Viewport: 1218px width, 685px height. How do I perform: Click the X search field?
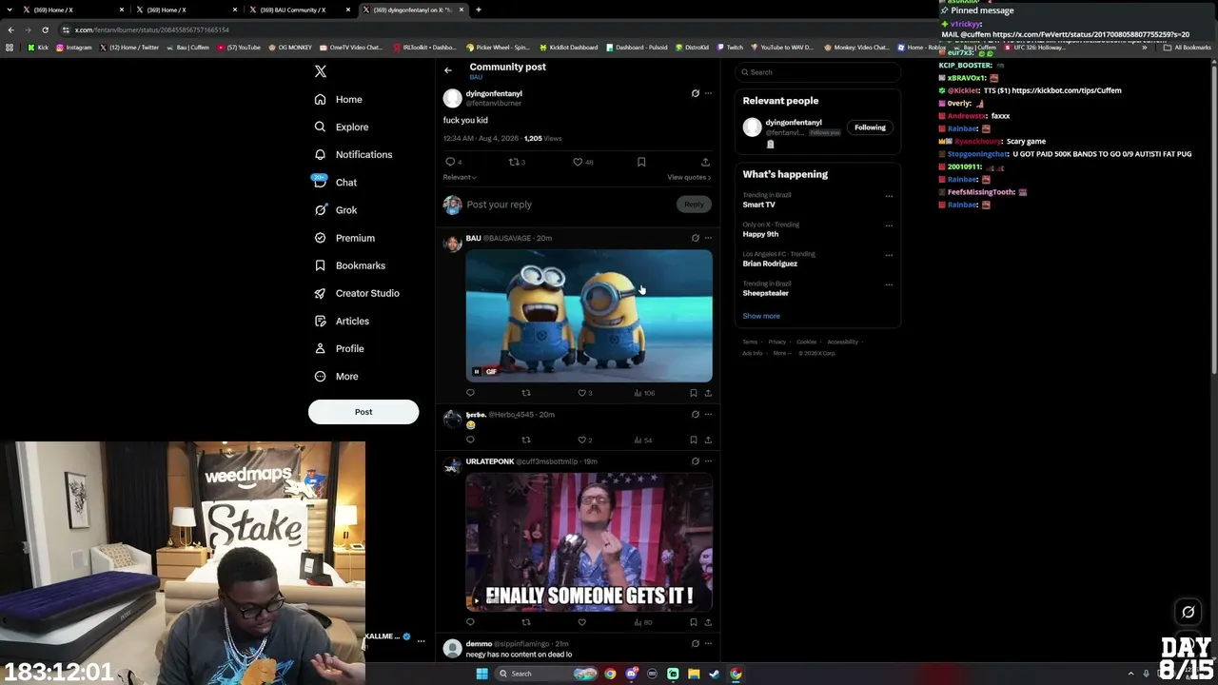[817, 72]
